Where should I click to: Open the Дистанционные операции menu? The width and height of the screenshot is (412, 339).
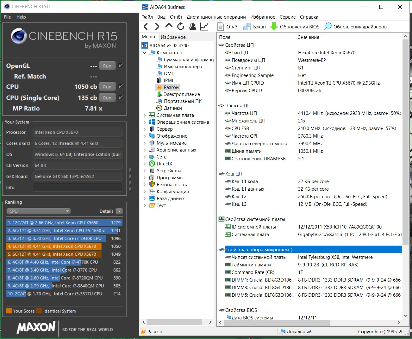point(216,17)
